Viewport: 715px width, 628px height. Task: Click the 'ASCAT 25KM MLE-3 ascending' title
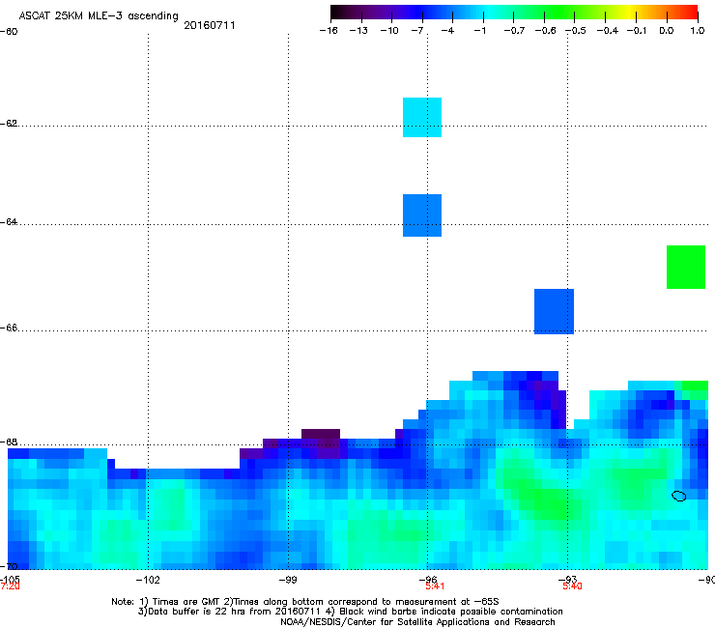click(99, 16)
